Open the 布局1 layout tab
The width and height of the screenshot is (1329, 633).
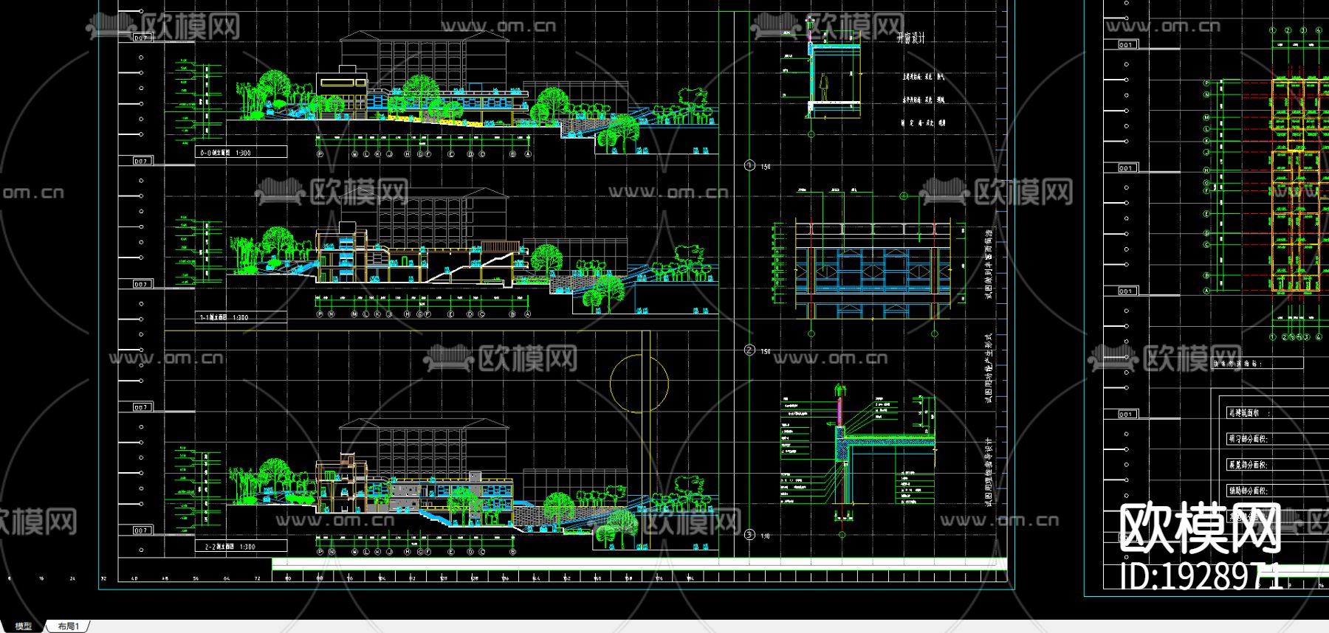point(68,626)
